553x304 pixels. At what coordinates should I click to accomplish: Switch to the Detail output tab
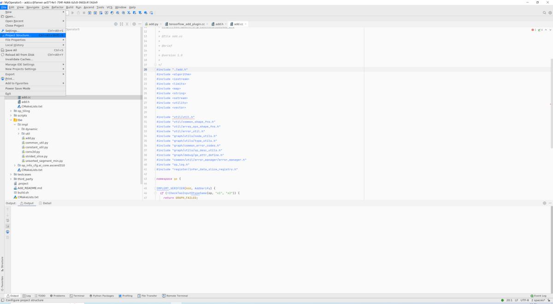(x=45, y=203)
